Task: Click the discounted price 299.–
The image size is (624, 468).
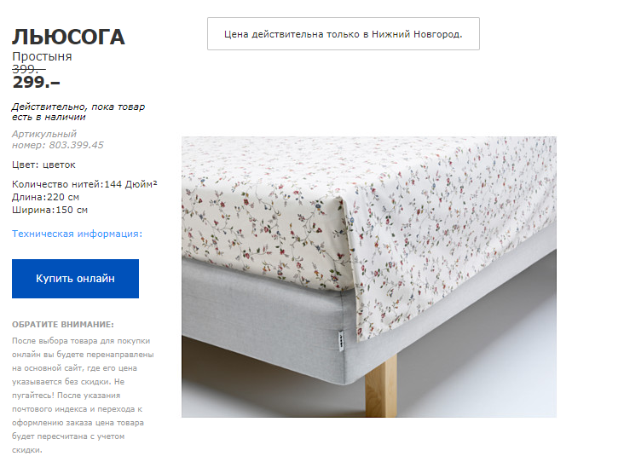Action: pos(36,83)
